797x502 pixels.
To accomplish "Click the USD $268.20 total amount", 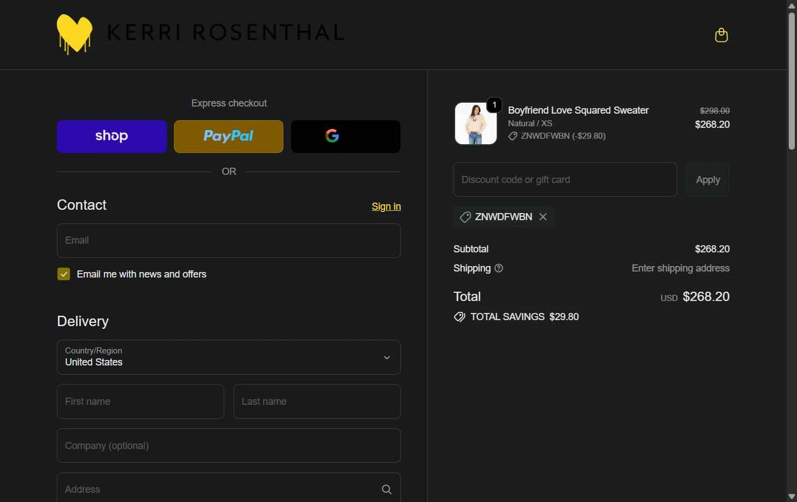I will pos(695,297).
